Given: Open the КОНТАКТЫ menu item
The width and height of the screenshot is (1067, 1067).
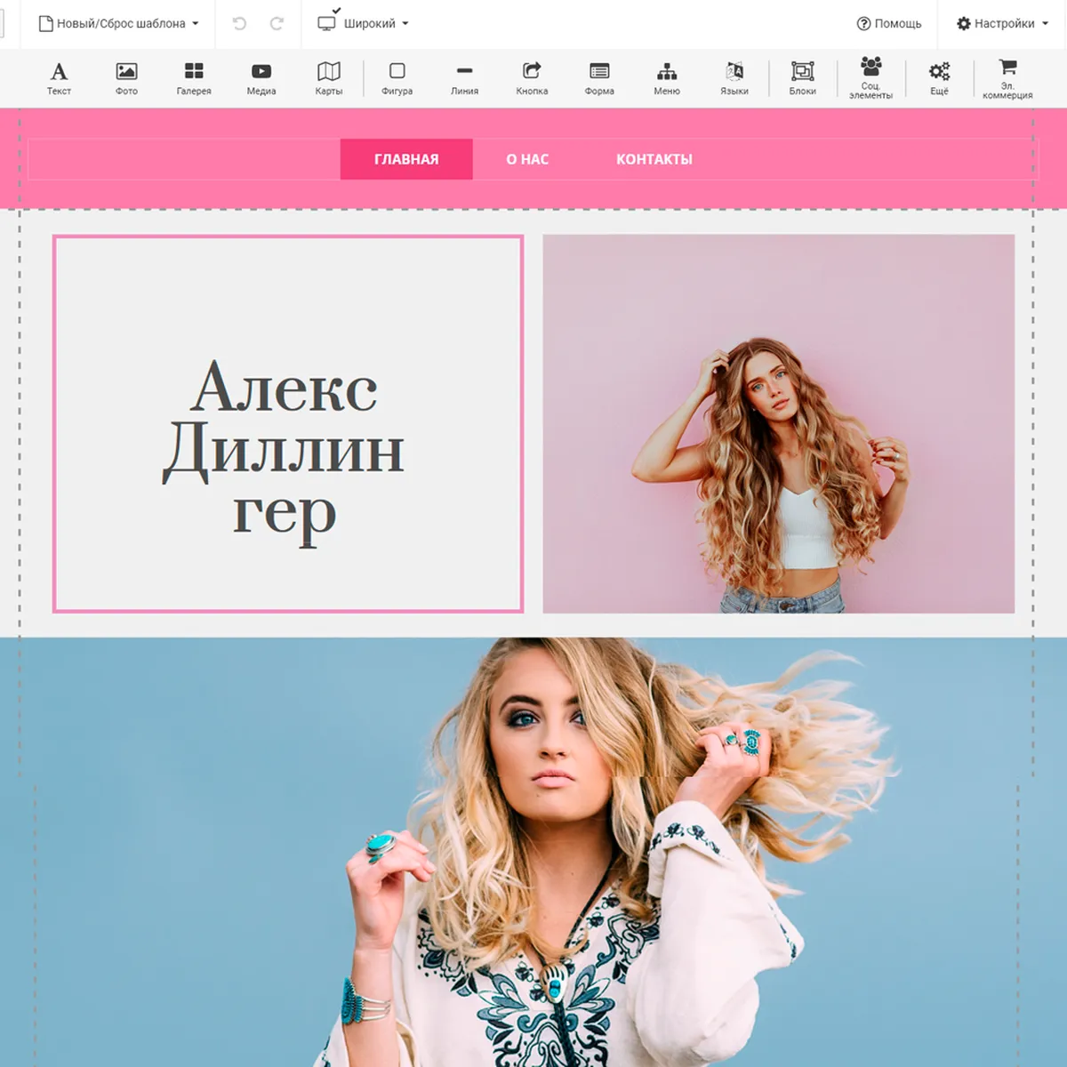Looking at the screenshot, I should pos(654,159).
